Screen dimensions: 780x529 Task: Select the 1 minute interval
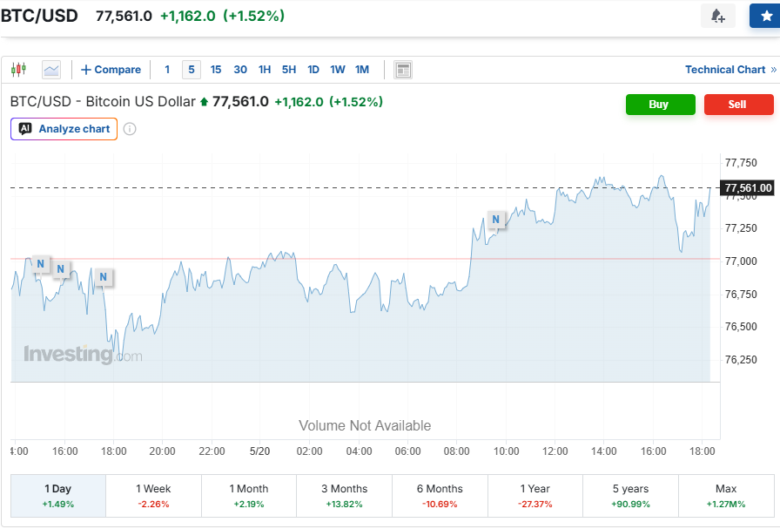point(167,70)
